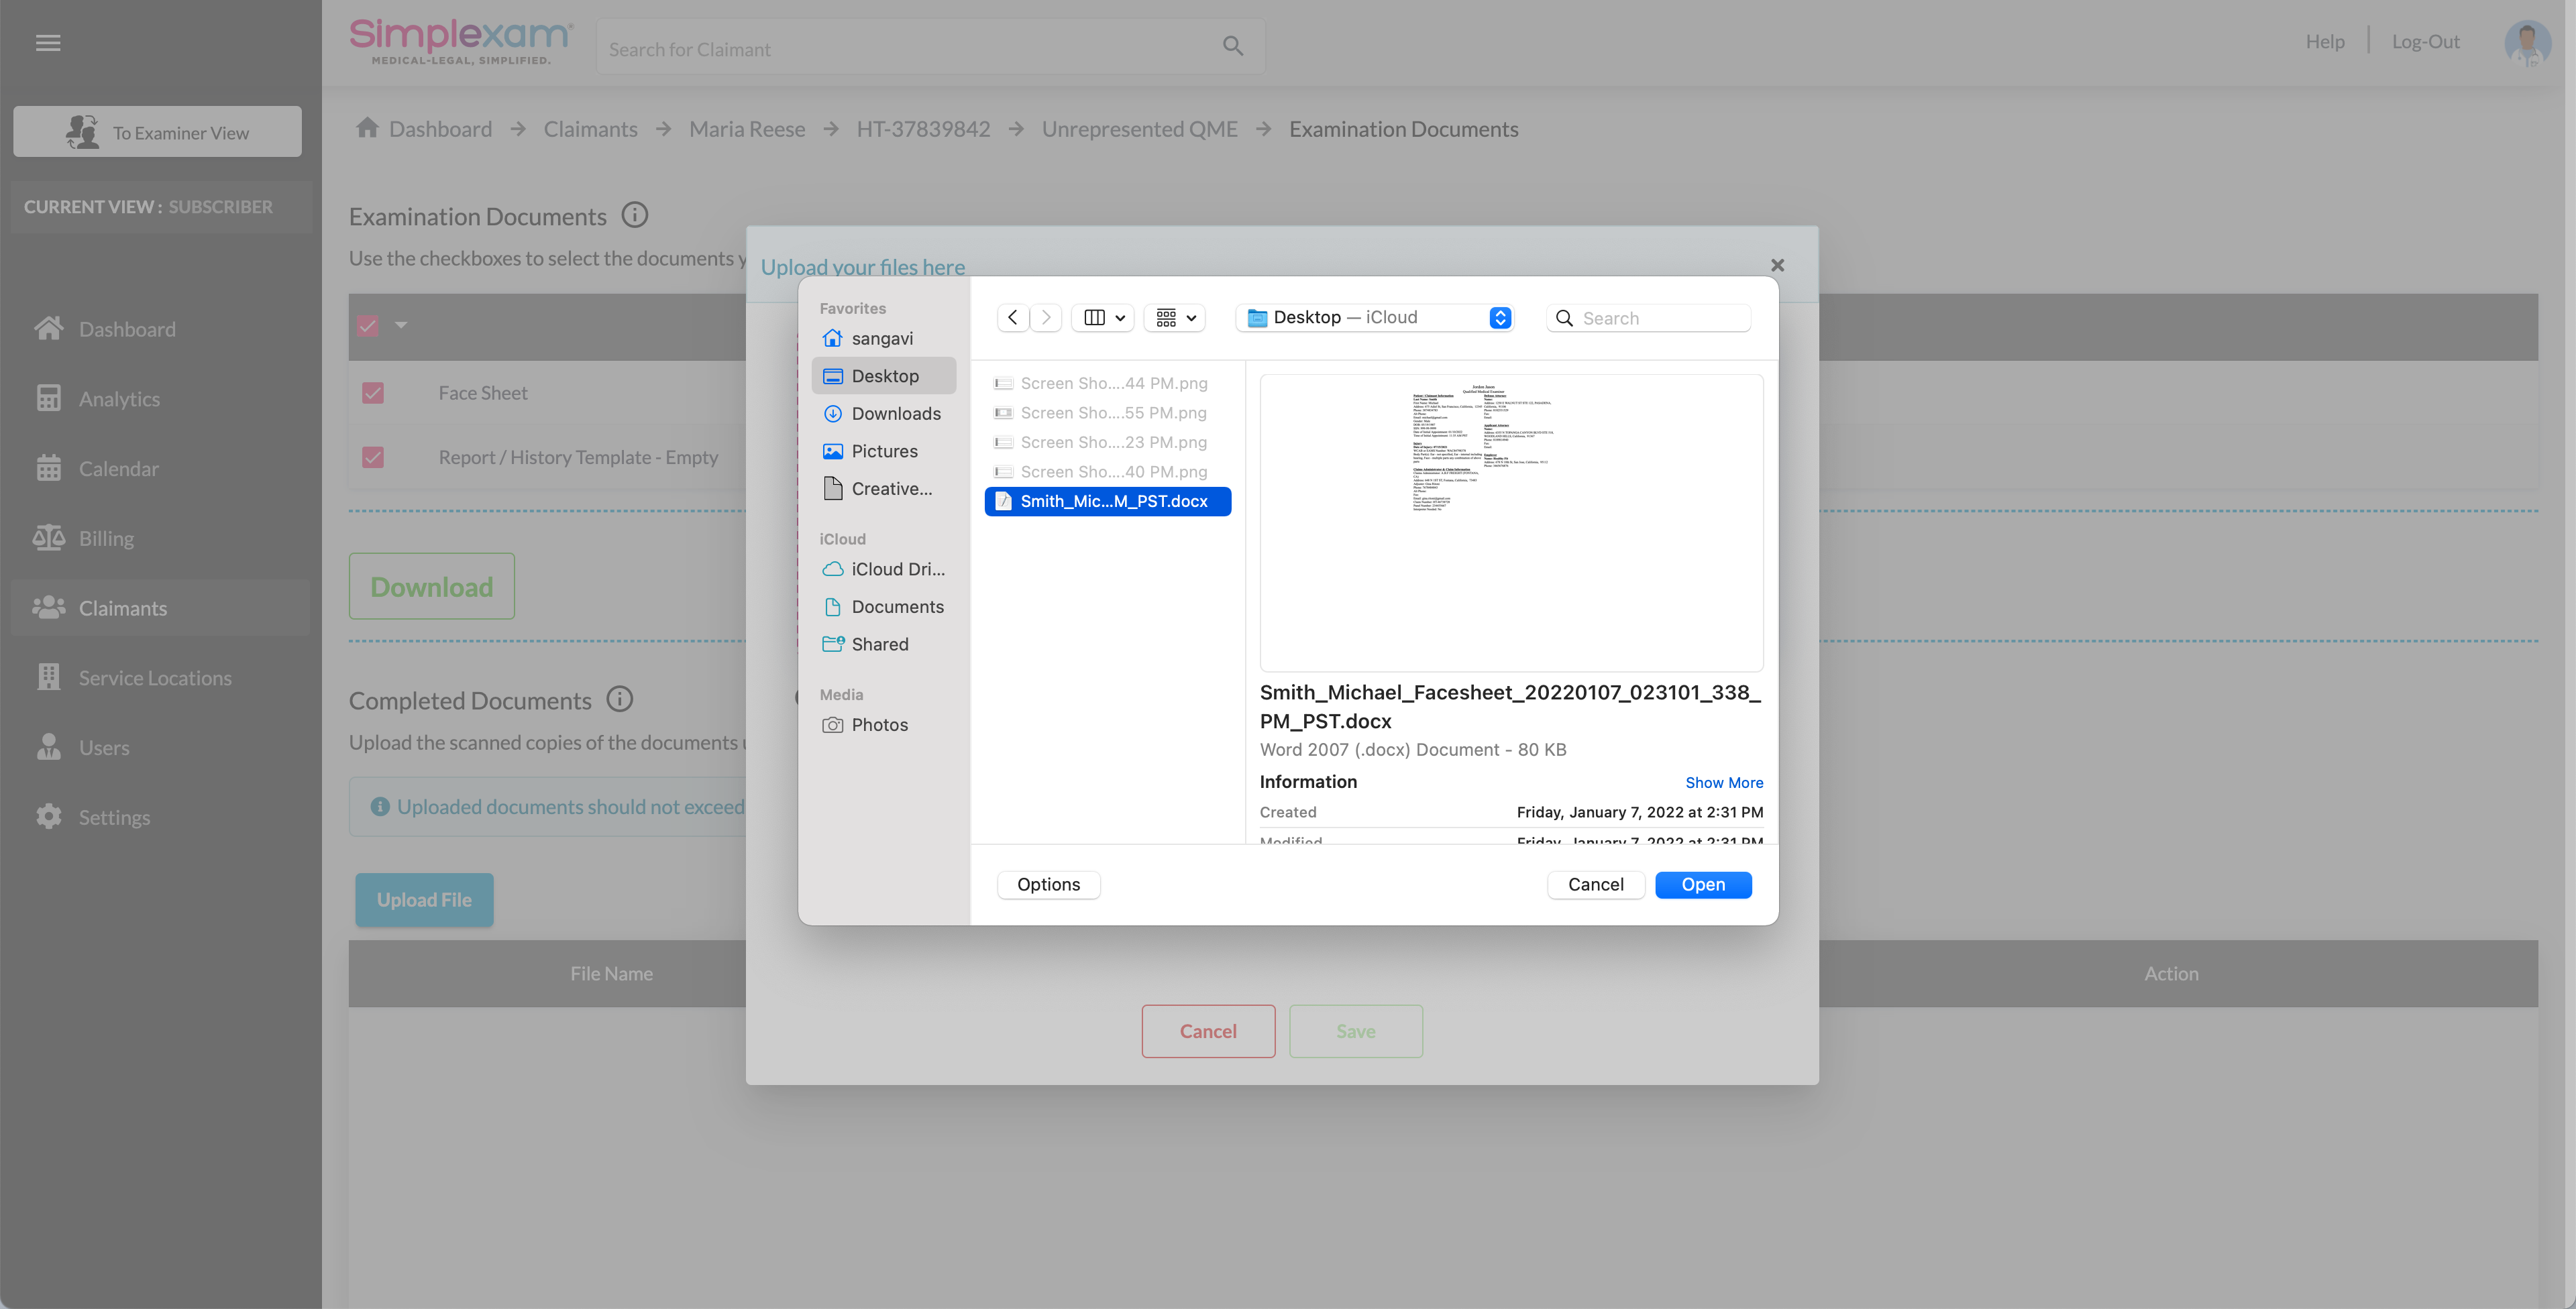The height and width of the screenshot is (1309, 2576).
Task: Uncheck Report / History Template checkbox
Action: 373,457
